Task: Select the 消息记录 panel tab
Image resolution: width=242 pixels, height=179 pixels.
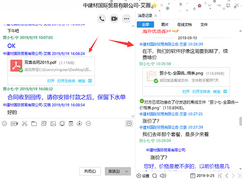Action: click(145, 16)
